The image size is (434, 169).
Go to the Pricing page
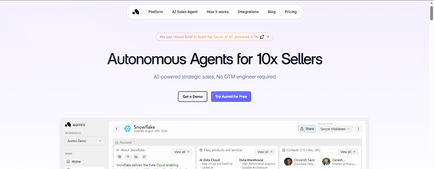coord(291,12)
